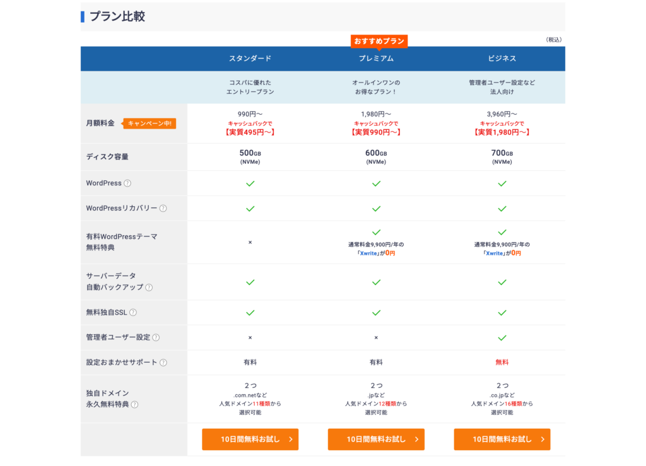Start the 10日間無料お試し for スタンダード plan

tap(250, 440)
